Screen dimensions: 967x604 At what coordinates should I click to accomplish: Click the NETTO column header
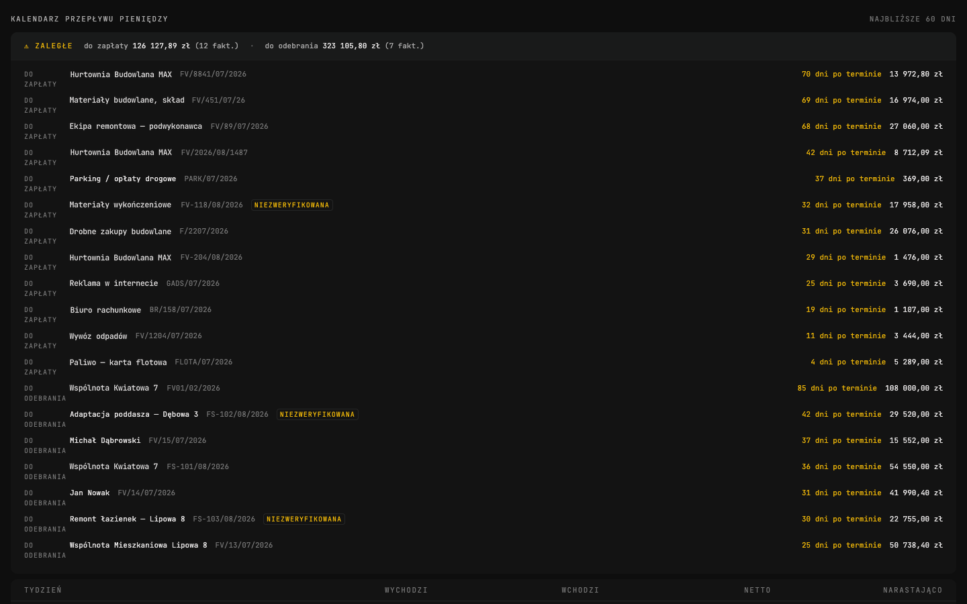coord(757,591)
